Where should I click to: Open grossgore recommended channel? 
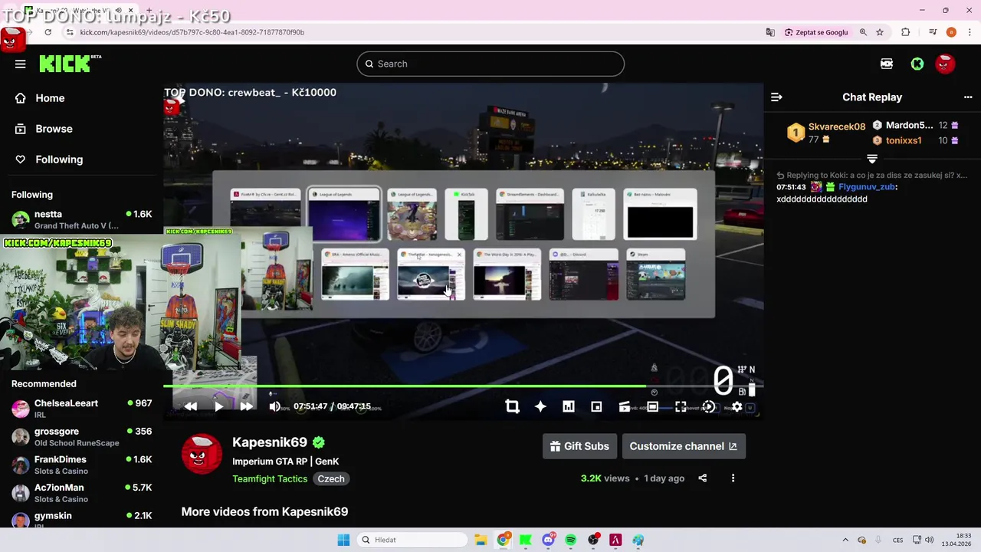[81, 437]
